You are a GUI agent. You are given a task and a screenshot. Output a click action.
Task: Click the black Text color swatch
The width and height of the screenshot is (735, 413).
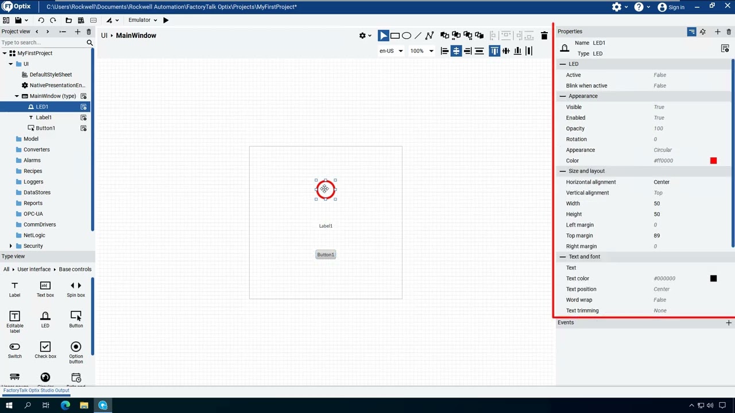click(x=713, y=279)
